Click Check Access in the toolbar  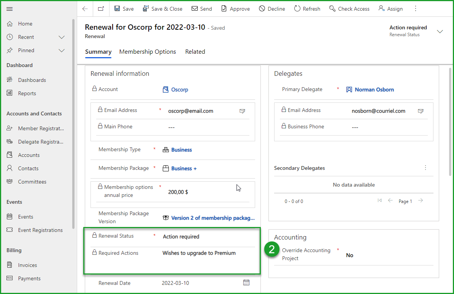point(349,9)
